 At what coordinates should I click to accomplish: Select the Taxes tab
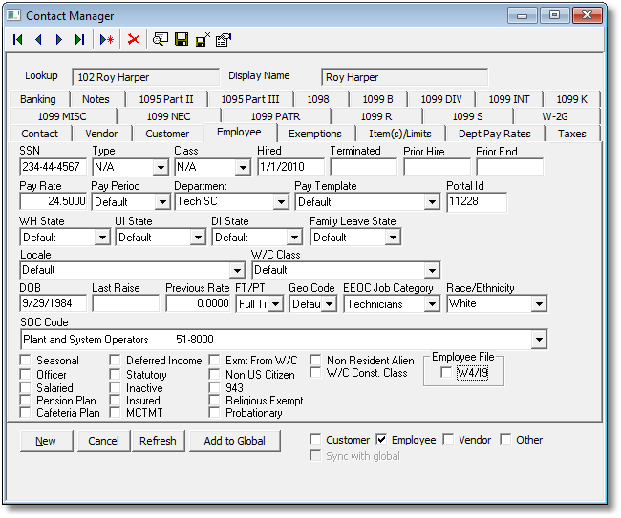coord(572,134)
